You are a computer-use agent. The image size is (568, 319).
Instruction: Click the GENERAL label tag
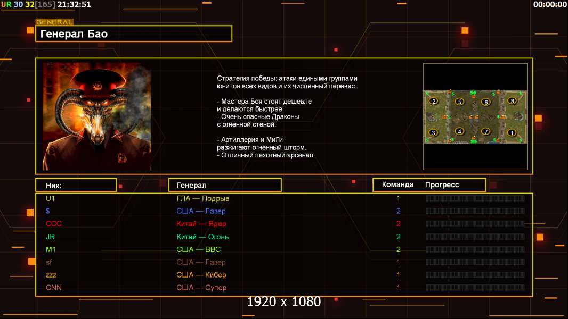[55, 22]
